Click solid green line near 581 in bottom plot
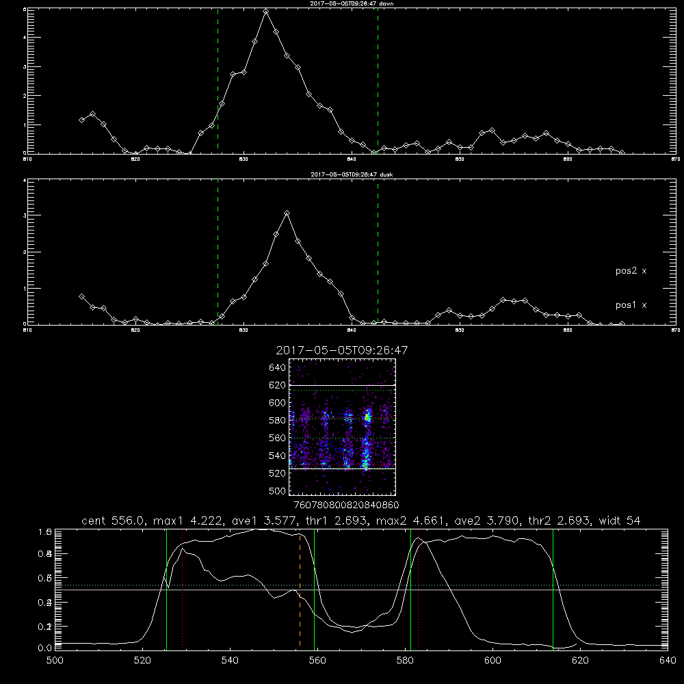The width and height of the screenshot is (684, 684). pos(410,589)
